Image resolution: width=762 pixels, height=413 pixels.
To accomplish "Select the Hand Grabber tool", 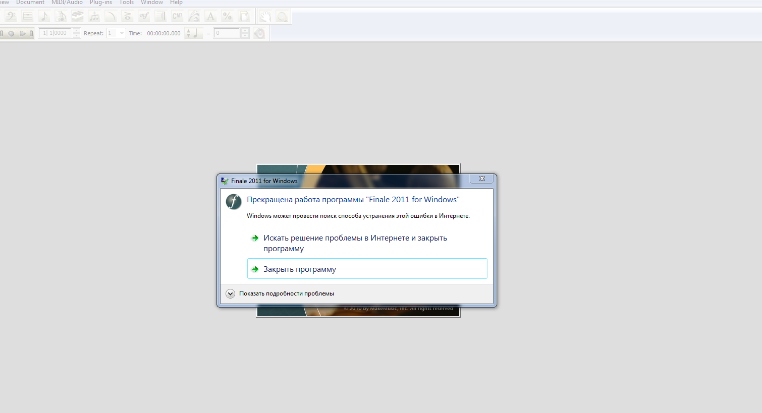I will [x=265, y=17].
